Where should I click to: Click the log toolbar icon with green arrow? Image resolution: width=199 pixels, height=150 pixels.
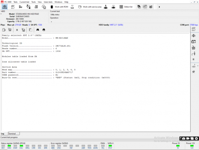point(4,30)
